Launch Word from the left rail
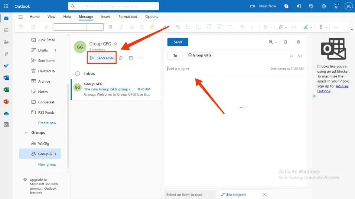Viewport: 355px width, 199px height. 6,78
